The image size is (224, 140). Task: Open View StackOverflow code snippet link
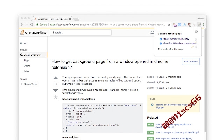tap(180, 43)
